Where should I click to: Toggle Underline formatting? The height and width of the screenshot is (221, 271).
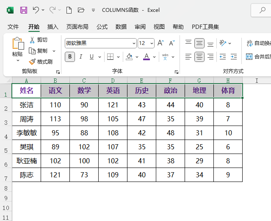[x=91, y=57]
